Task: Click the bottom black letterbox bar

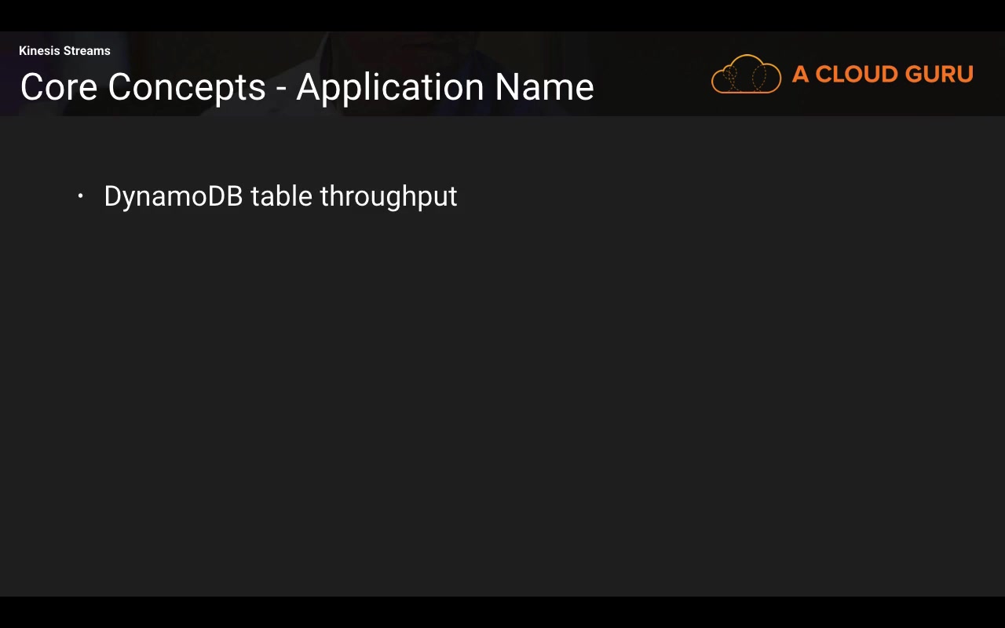Action: pos(502,612)
